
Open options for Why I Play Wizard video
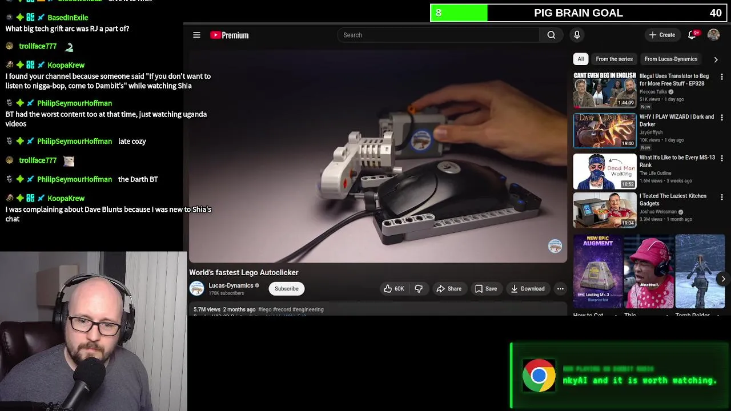pyautogui.click(x=722, y=118)
